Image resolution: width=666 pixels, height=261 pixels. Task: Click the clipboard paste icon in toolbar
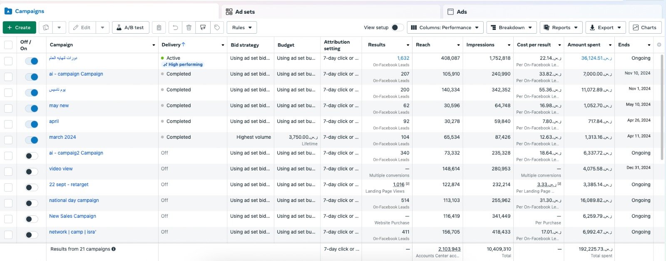pos(159,27)
